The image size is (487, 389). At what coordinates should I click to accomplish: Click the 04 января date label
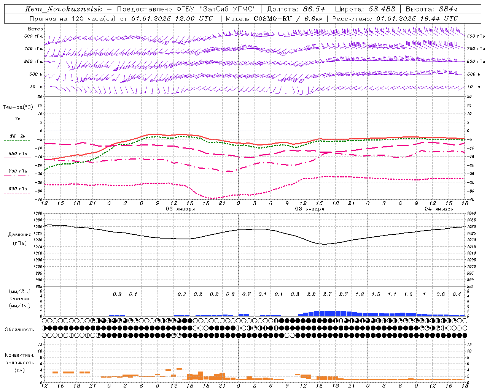point(439,209)
